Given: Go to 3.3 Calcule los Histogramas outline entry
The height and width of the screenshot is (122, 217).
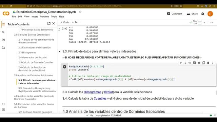Looking at the screenshot, I should 37,89.
